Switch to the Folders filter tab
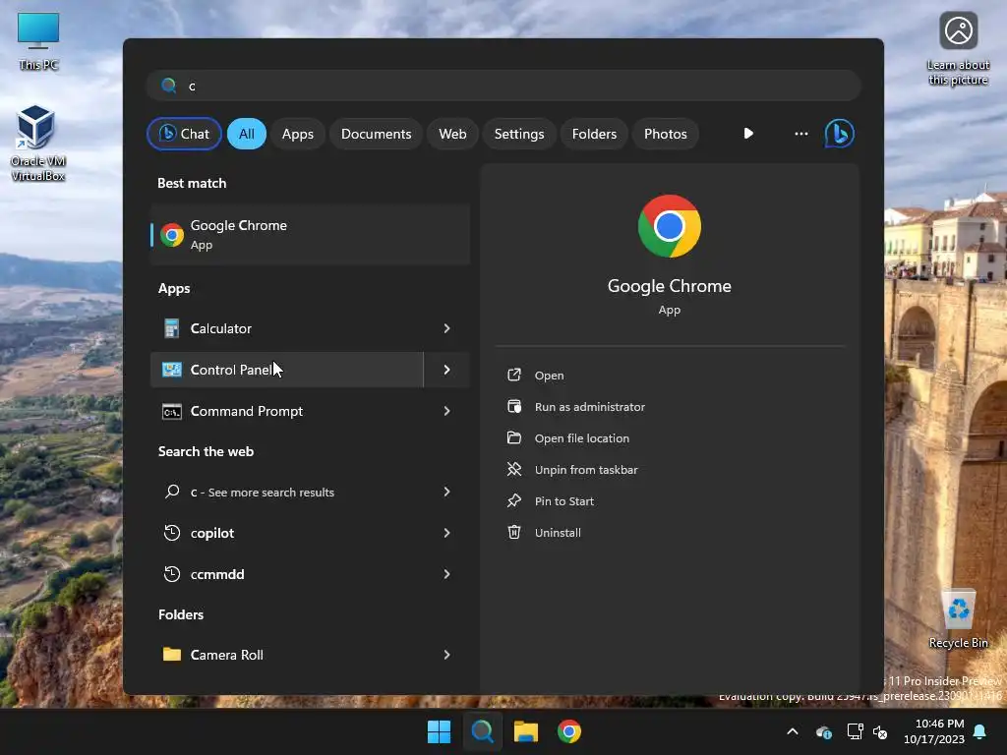This screenshot has width=1007, height=755. (594, 134)
